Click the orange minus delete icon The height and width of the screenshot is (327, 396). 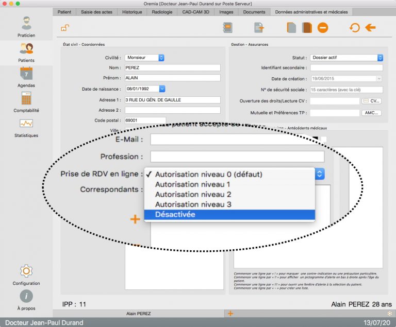click(x=323, y=28)
